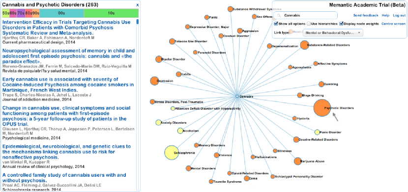Select the Marijuana Abuse node
Image resolution: width=408 pixels, height=192 pixels.
pos(298,162)
